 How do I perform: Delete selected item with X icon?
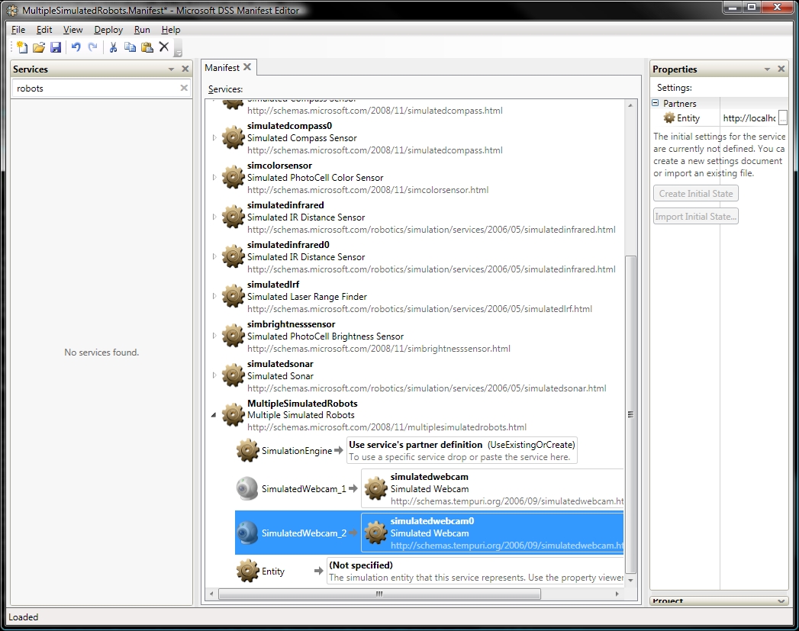tap(164, 47)
